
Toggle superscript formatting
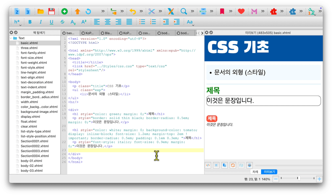point(84,21)
